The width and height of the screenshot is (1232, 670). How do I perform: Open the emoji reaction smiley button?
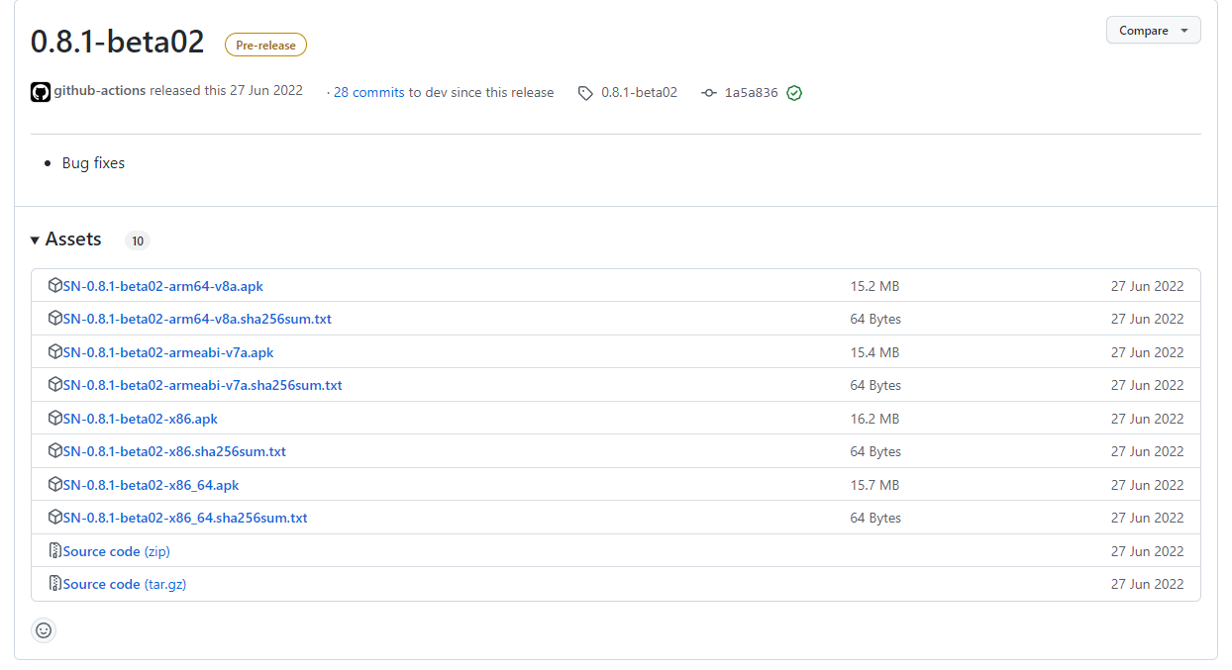click(44, 629)
